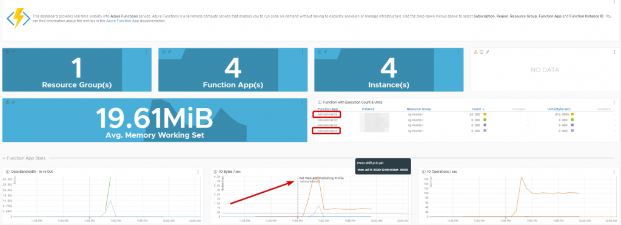Sort table by Resource Group column
The image size is (621, 225).
[x=418, y=109]
